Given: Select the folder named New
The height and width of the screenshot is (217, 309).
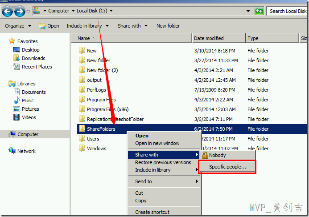Looking at the screenshot, I should tap(92, 51).
